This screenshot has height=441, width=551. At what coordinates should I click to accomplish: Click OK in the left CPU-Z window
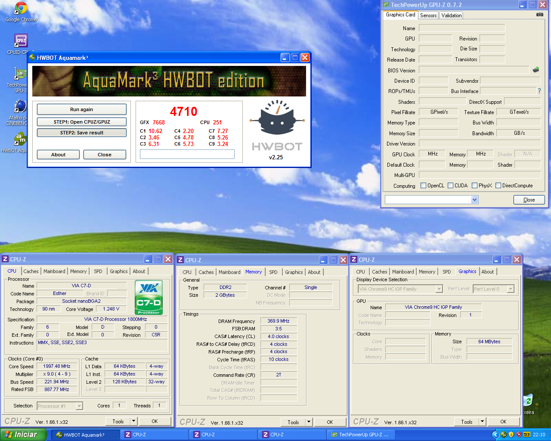tap(155, 421)
